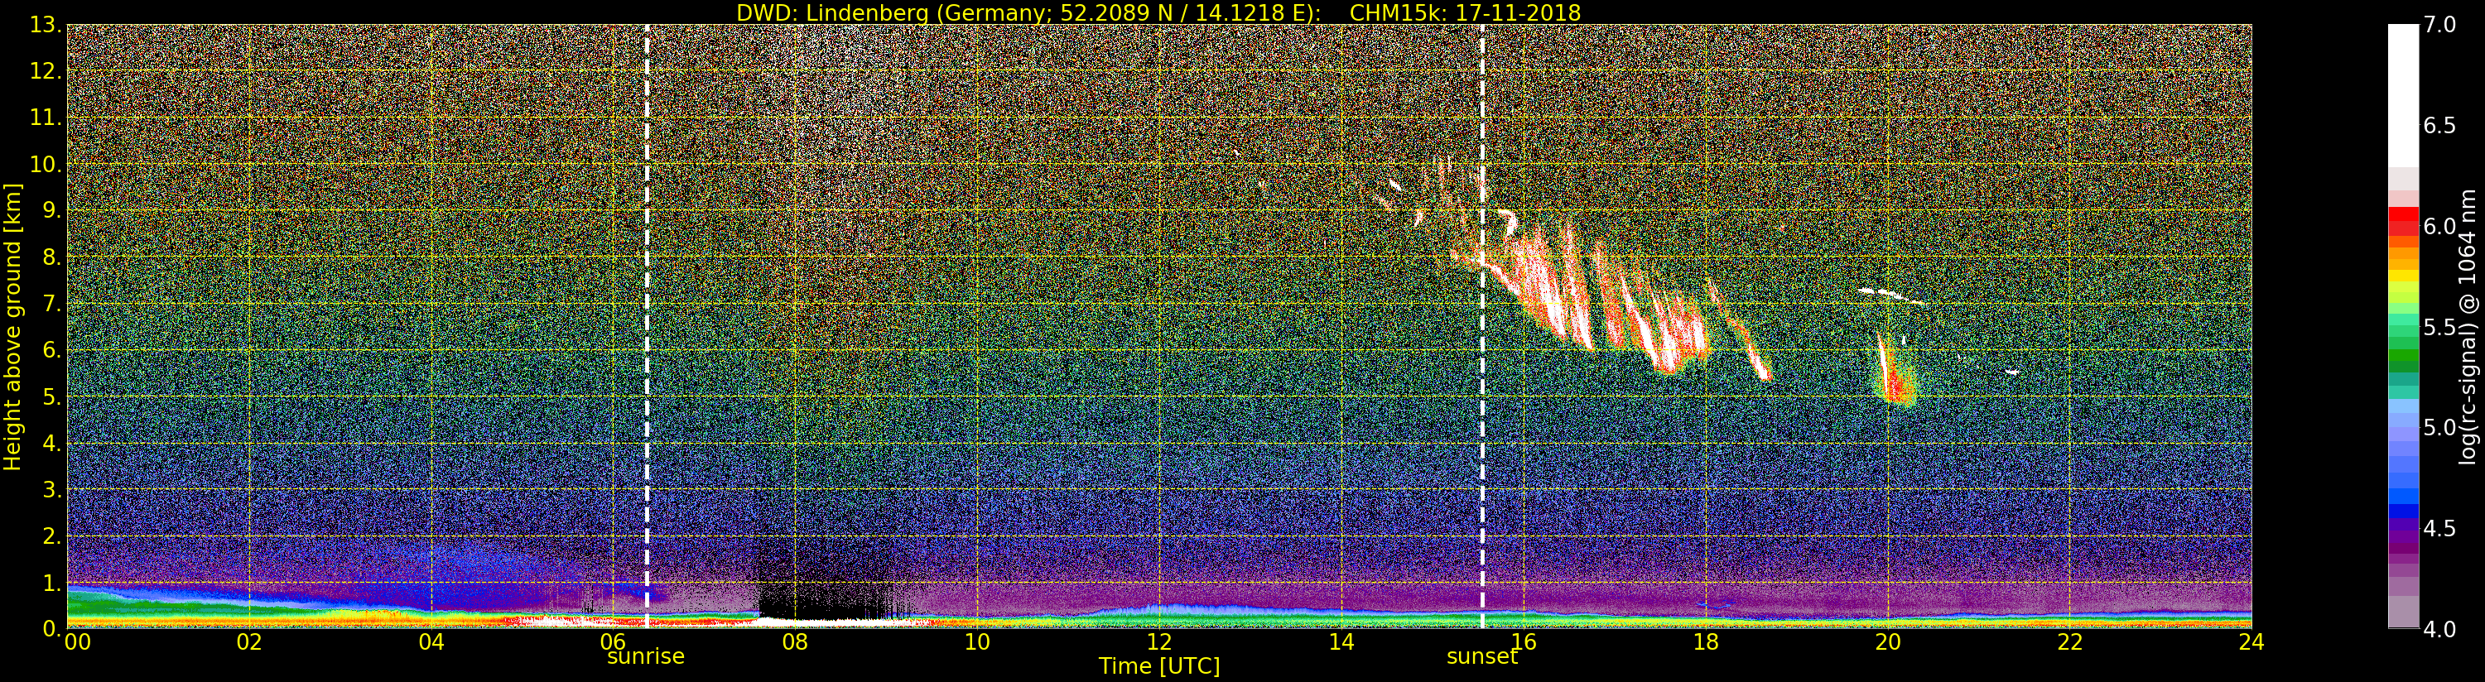Click the "14" time axis tick label
The width and height of the screenshot is (2485, 682).
1341,641
